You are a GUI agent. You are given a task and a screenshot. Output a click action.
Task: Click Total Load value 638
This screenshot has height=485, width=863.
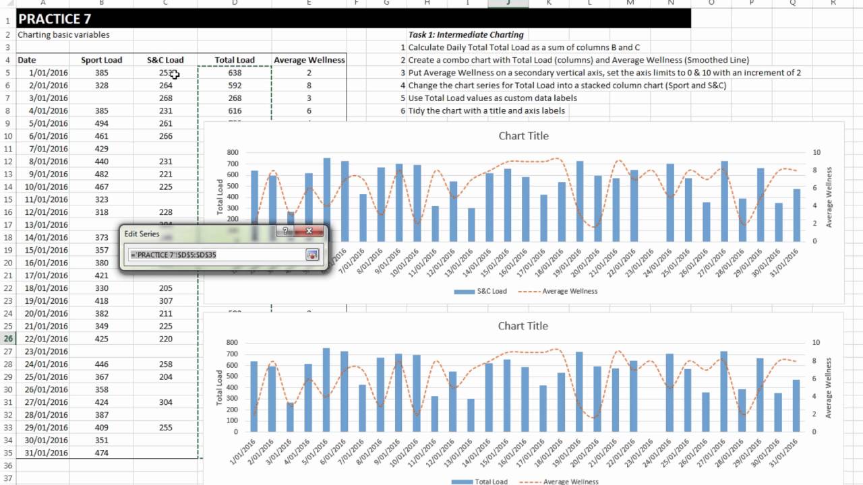click(x=235, y=73)
